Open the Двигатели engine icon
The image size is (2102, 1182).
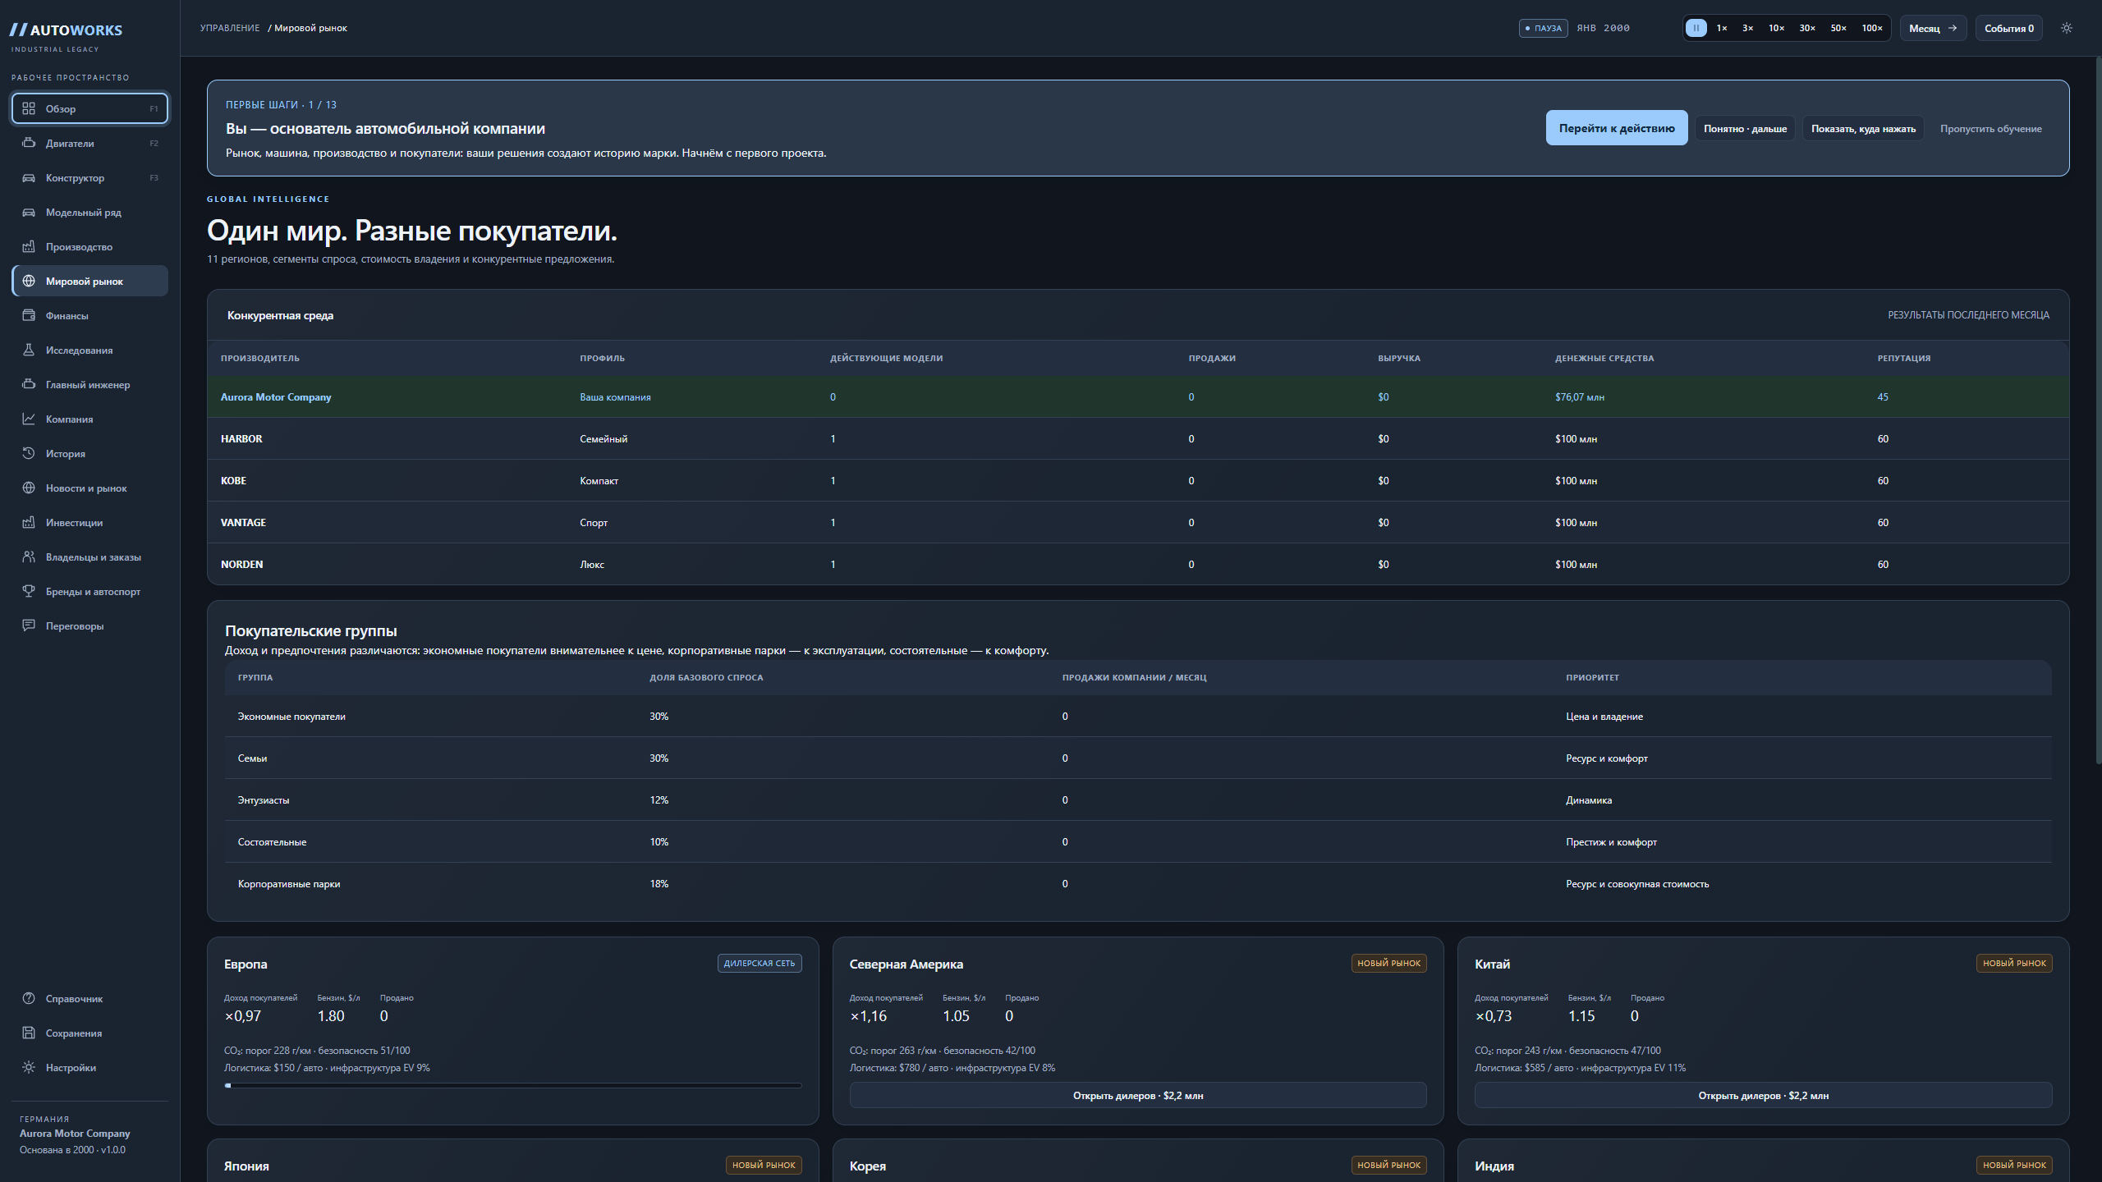(x=29, y=143)
